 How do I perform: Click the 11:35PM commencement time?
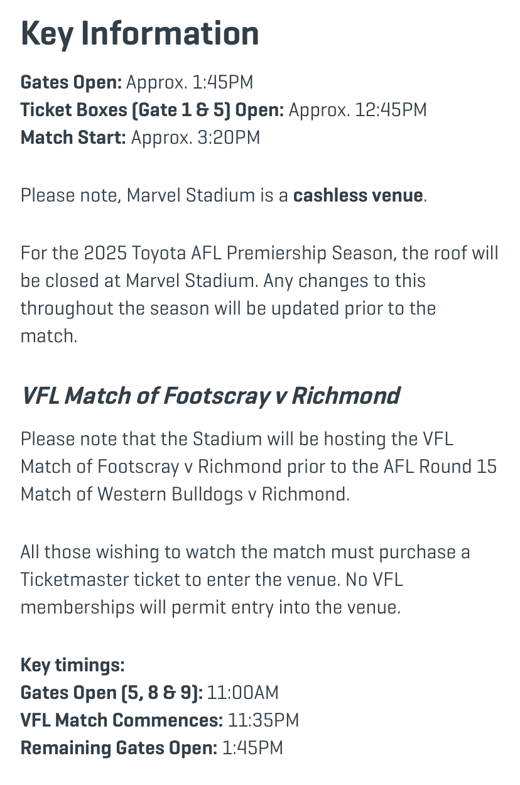263,720
